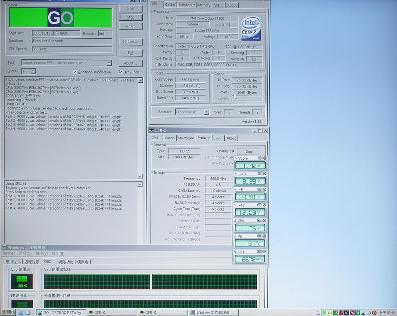Click the Bus Speed value 367.0 MHz

click(x=190, y=92)
